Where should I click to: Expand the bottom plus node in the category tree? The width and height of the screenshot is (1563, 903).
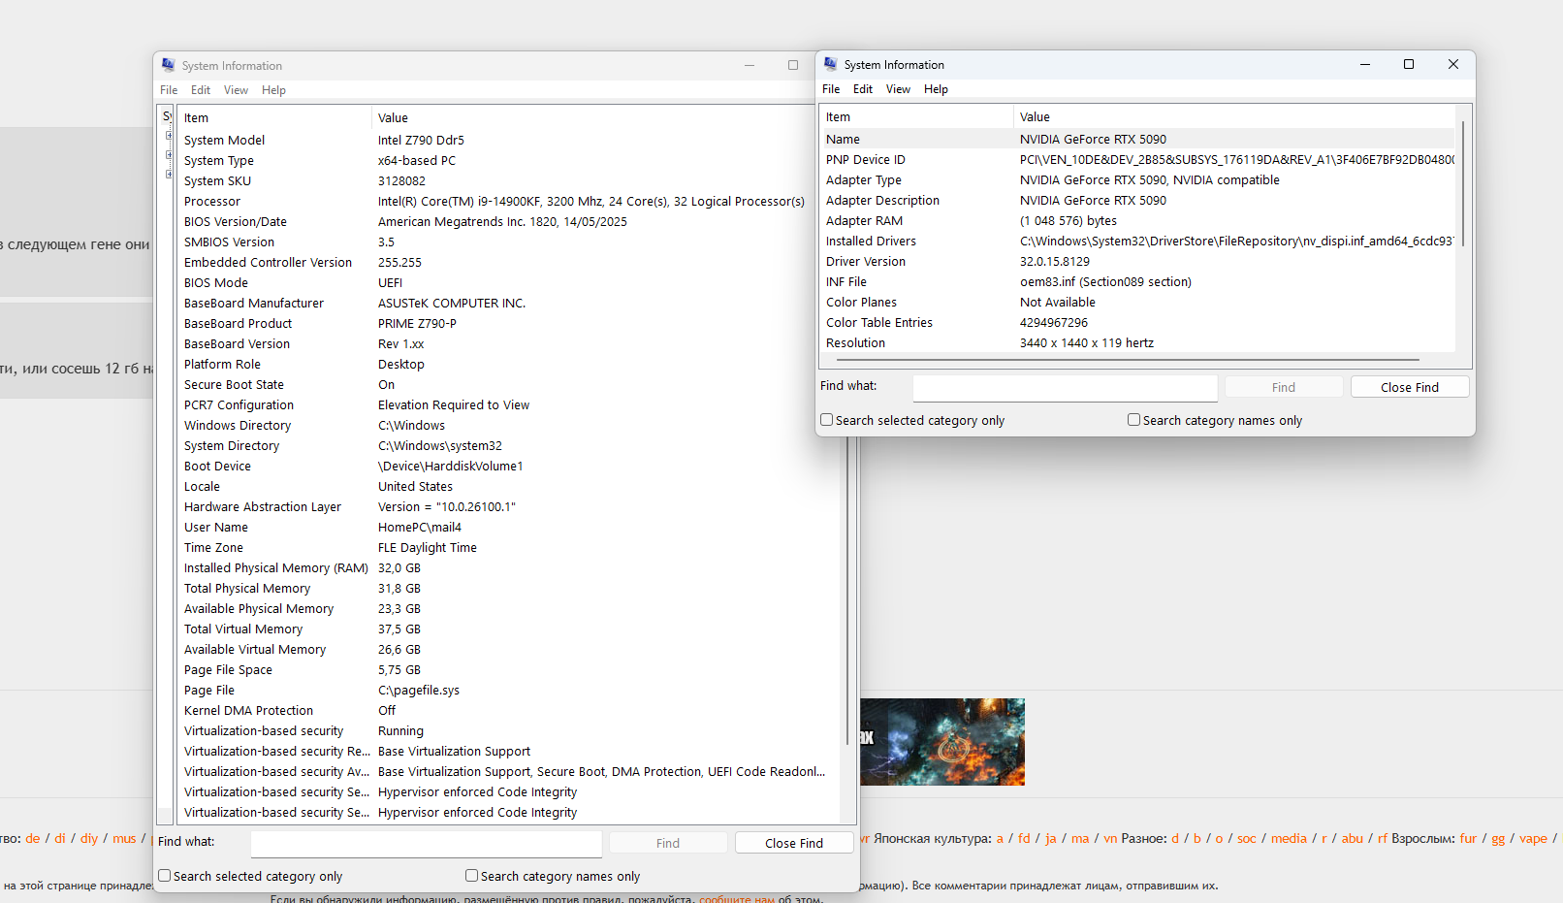[169, 175]
